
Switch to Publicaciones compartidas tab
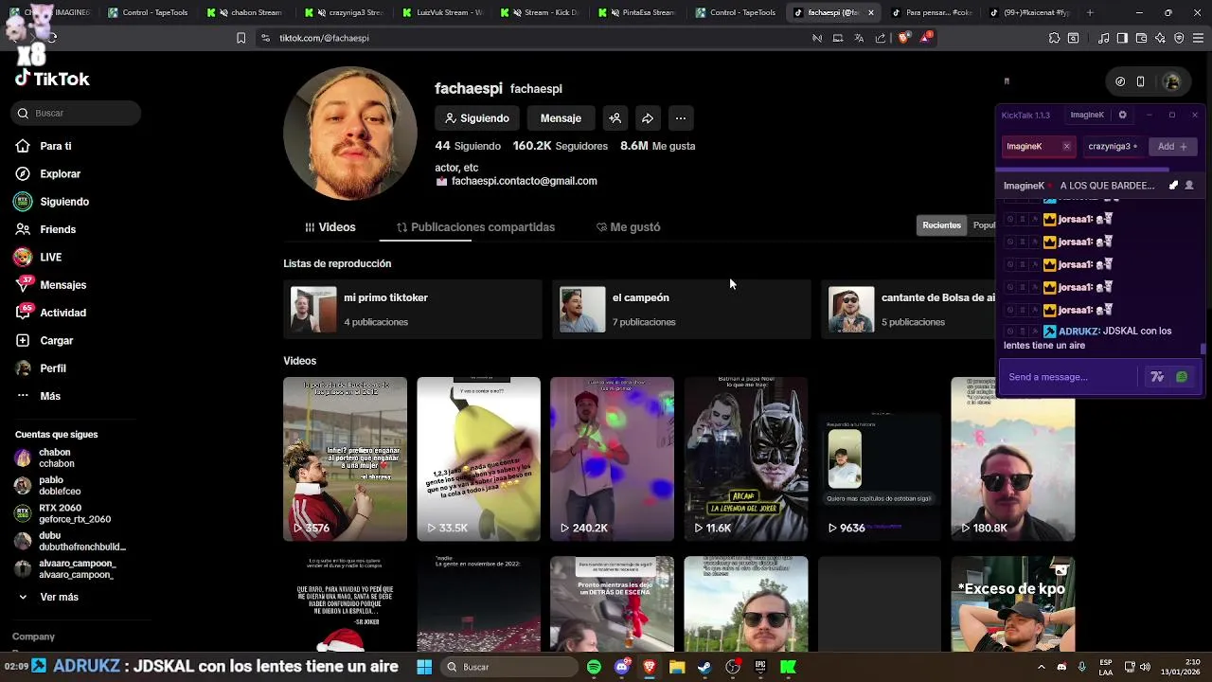click(475, 227)
